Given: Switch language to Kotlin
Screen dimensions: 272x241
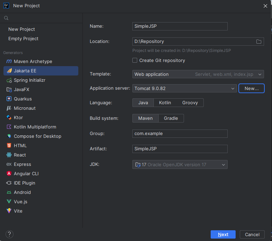Looking at the screenshot, I should point(165,102).
